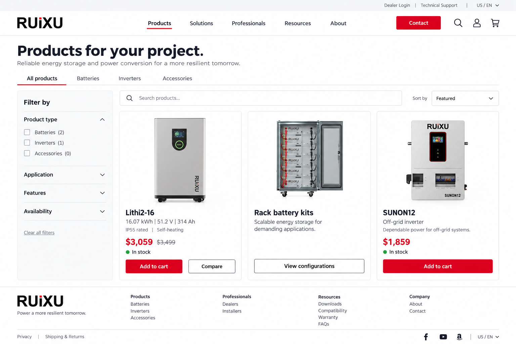Click the Clear all filters link

[x=39, y=232]
